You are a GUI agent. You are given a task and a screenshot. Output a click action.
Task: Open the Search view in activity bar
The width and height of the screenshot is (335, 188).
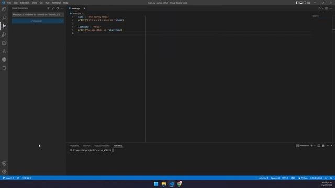point(4,18)
